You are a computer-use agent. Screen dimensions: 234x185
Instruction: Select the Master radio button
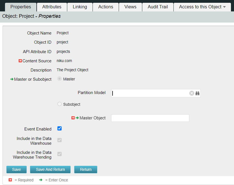(x=59, y=79)
